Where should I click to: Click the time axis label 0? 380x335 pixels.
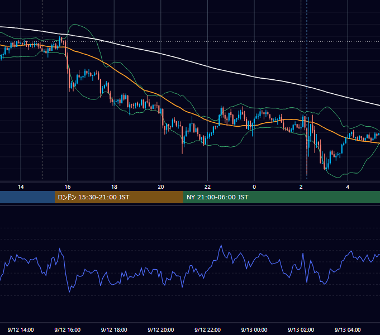(254, 186)
